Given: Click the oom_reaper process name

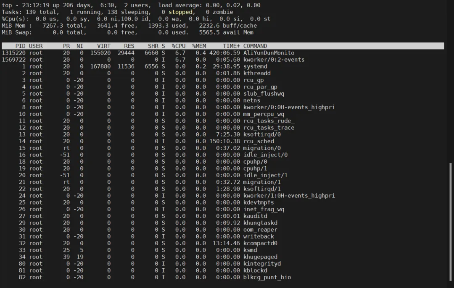Looking at the screenshot, I should 260,230.
